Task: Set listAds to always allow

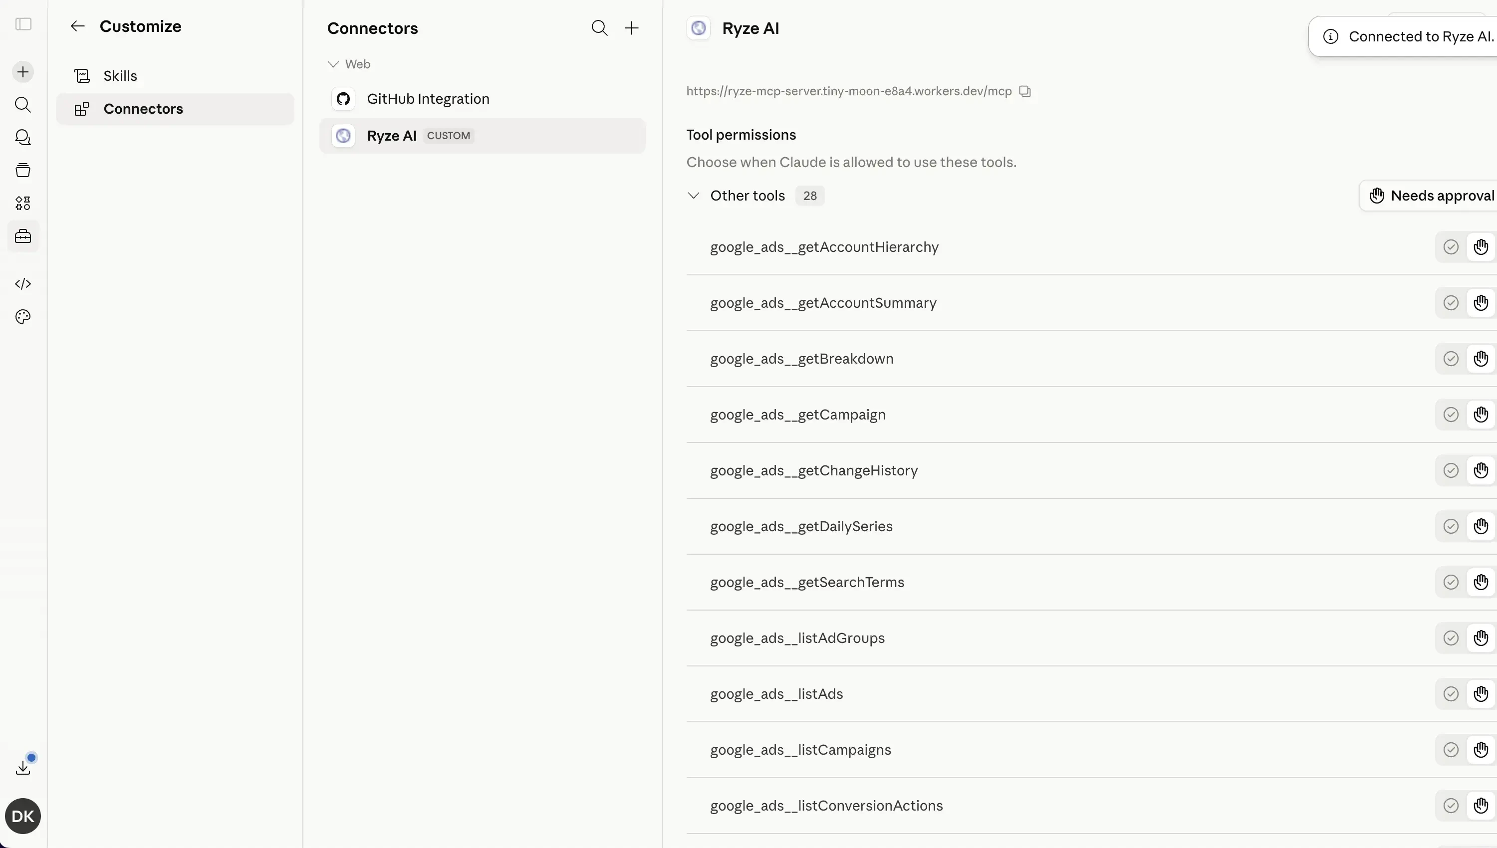Action: (x=1451, y=694)
